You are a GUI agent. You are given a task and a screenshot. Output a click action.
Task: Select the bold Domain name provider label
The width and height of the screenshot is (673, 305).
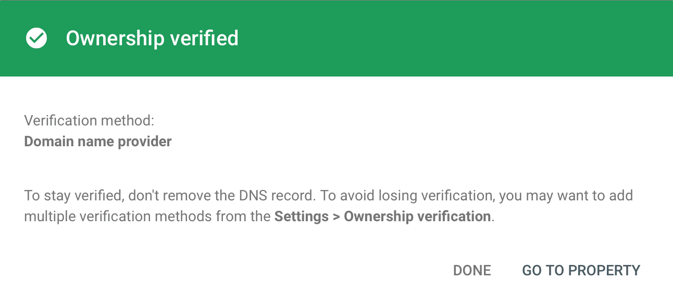tap(97, 141)
